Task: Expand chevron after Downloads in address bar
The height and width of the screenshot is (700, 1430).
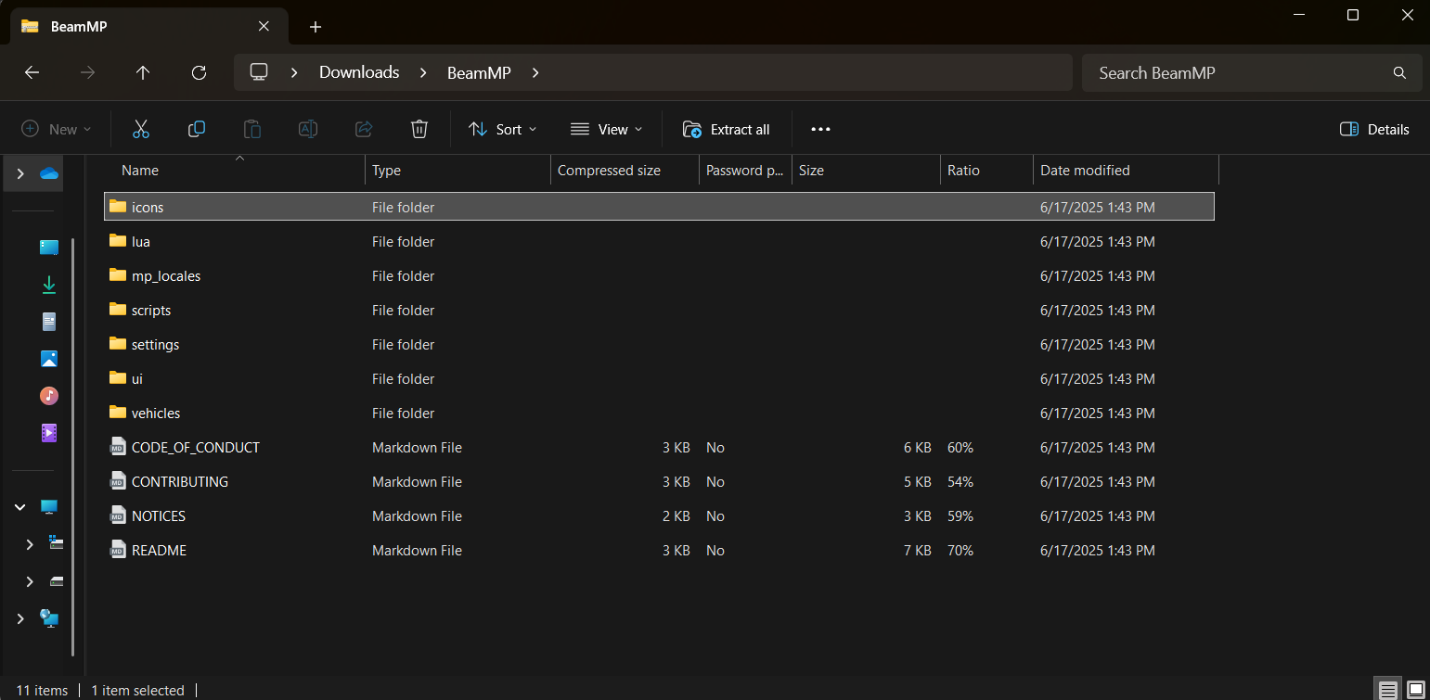Action: (x=422, y=72)
